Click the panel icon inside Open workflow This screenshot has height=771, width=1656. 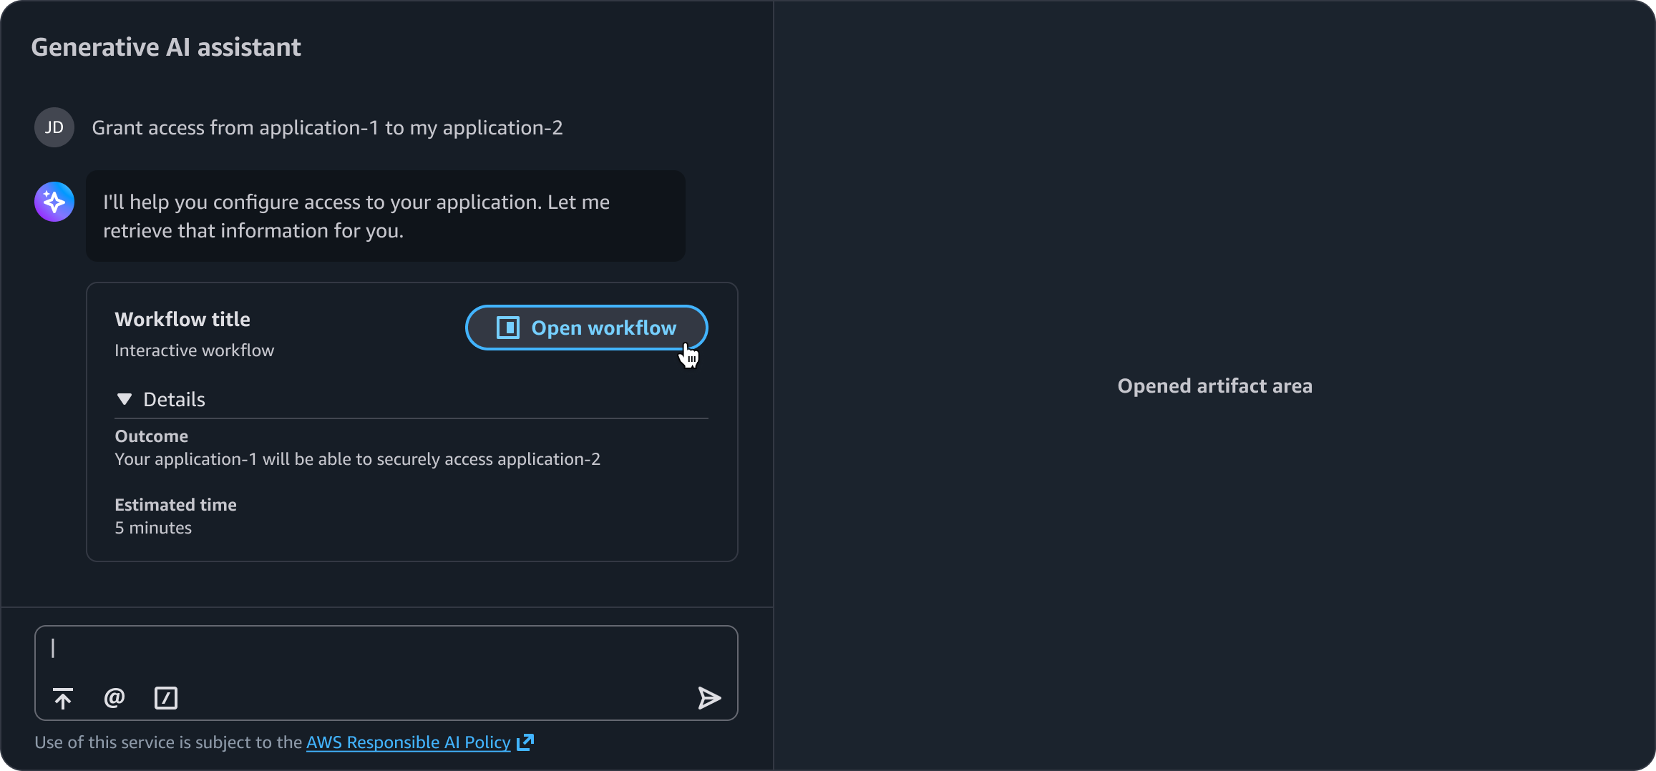pos(507,328)
